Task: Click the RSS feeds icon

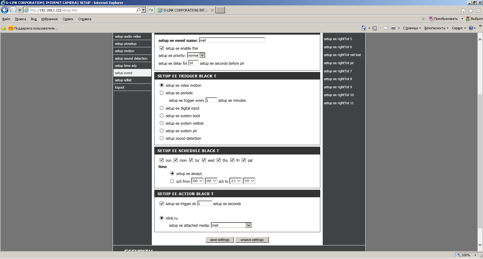Action: (375, 28)
